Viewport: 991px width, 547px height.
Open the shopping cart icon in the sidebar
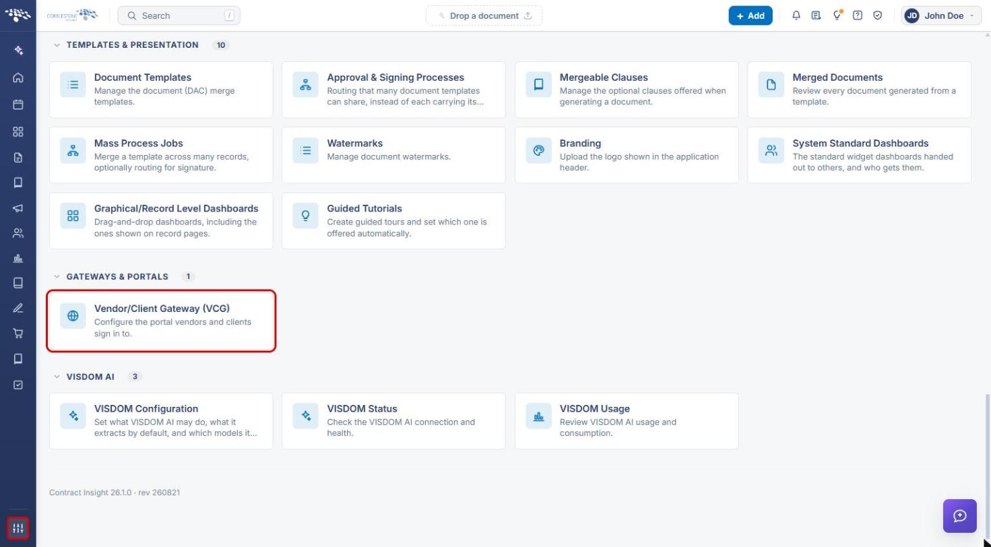(x=18, y=333)
